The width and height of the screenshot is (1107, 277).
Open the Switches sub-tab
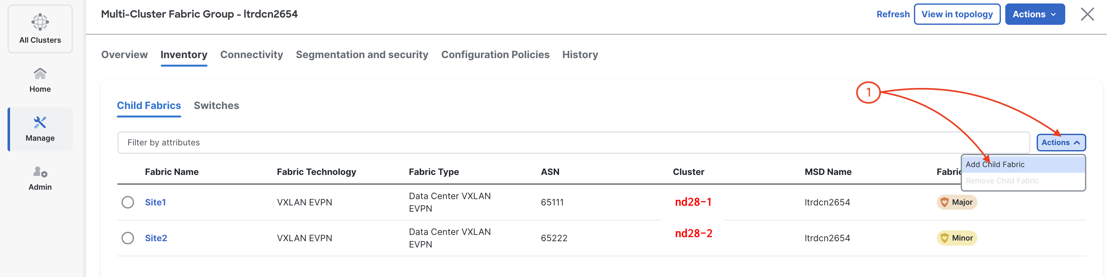click(216, 106)
